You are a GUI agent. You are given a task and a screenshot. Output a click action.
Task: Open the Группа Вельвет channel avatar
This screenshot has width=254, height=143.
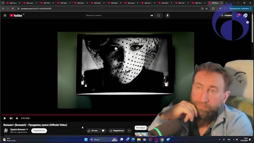point(6,131)
